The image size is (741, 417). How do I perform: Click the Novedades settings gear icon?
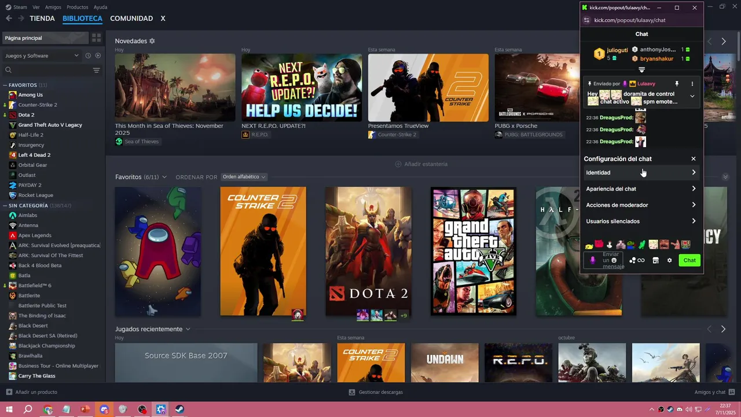click(x=152, y=41)
